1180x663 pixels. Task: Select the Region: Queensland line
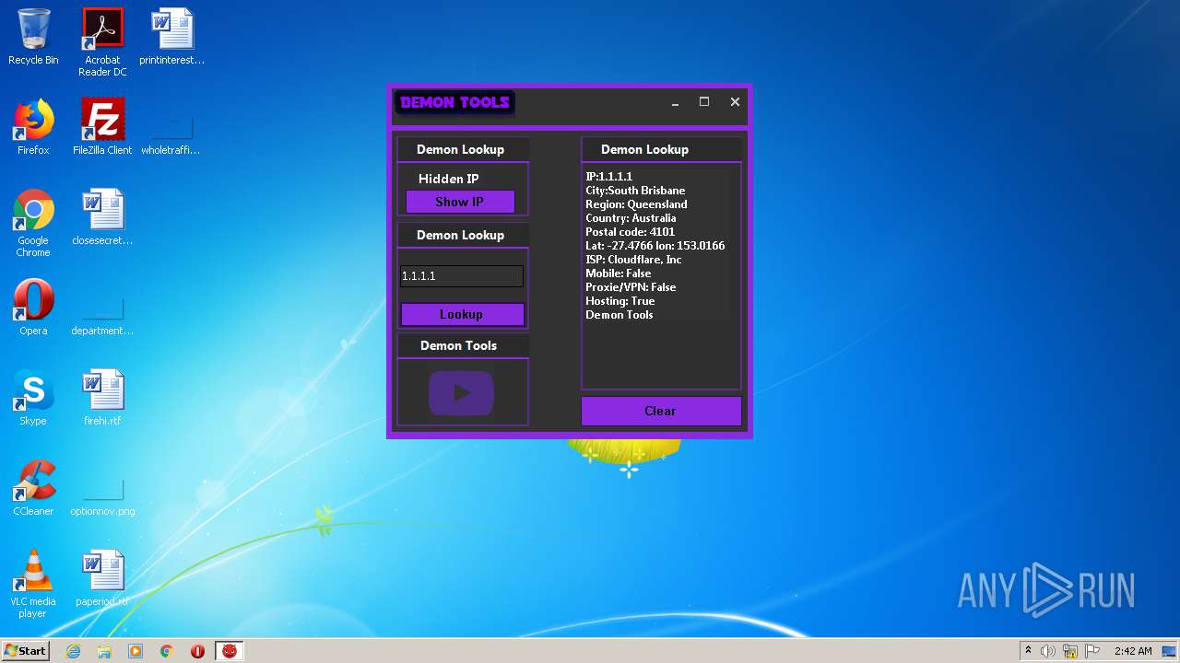pyautogui.click(x=636, y=204)
